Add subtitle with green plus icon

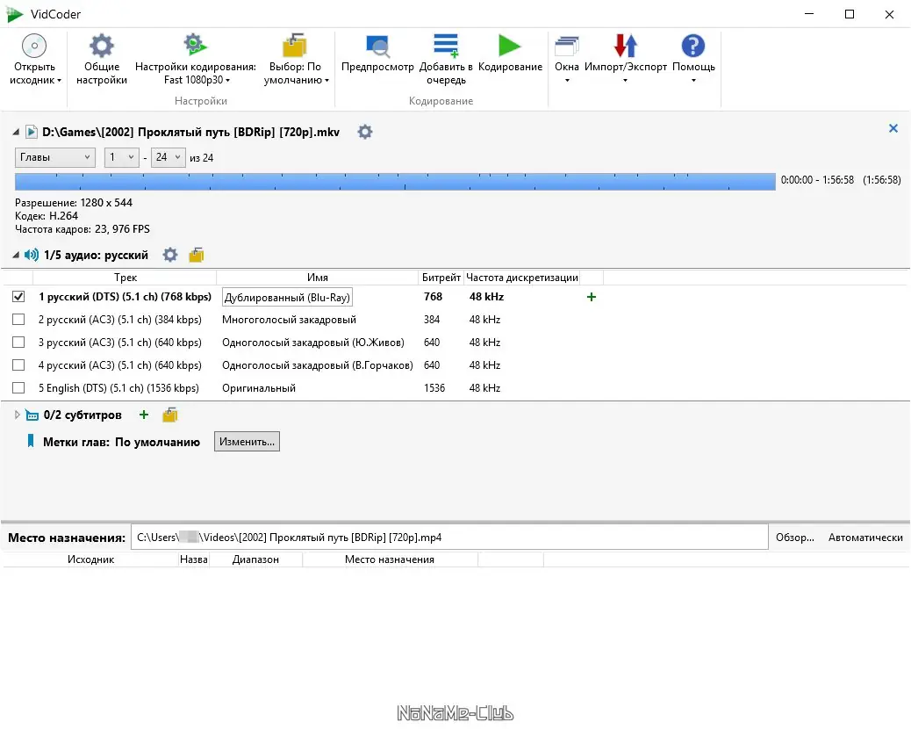[144, 415]
